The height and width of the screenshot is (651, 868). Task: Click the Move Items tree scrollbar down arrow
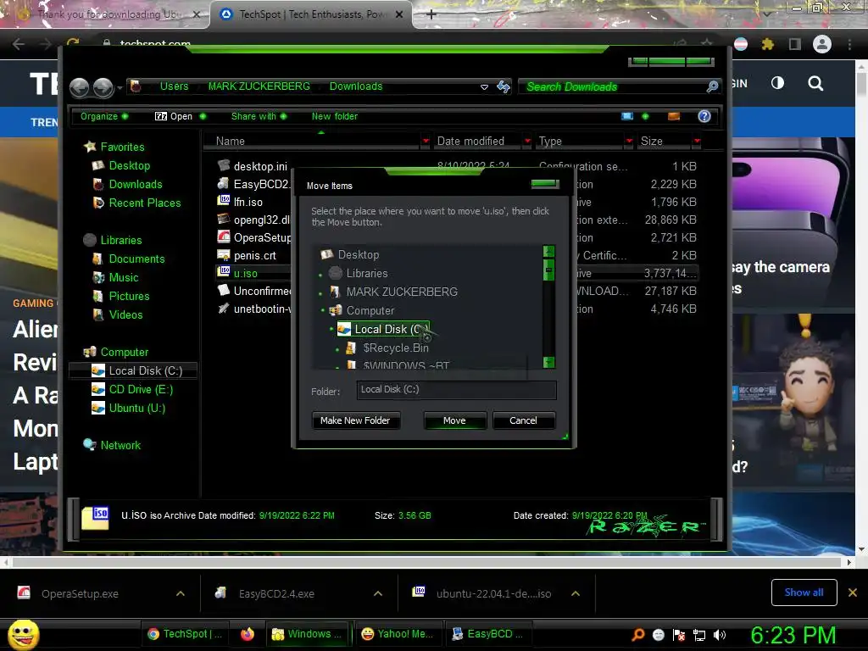tap(548, 362)
